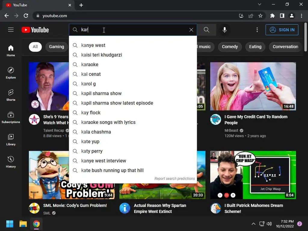Open YouTube settings three-dot menu
This screenshot has height=231, width=308.
click(257, 30)
